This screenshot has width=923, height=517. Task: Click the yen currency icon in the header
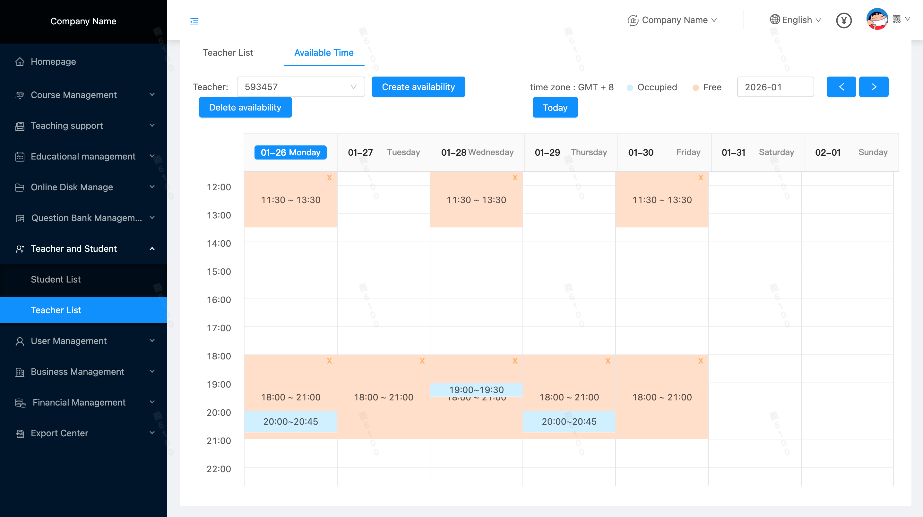point(843,21)
